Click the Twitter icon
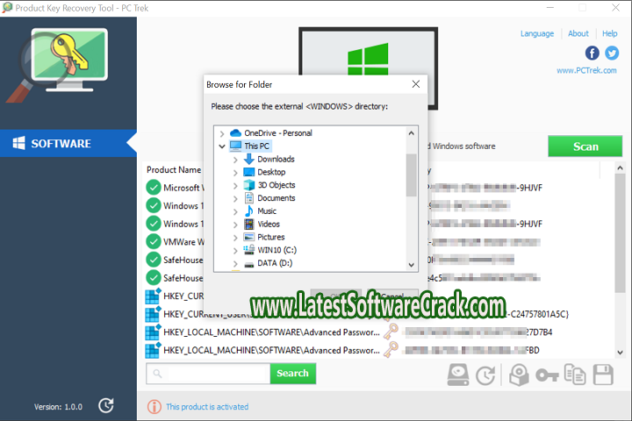The height and width of the screenshot is (421, 632). point(612,53)
